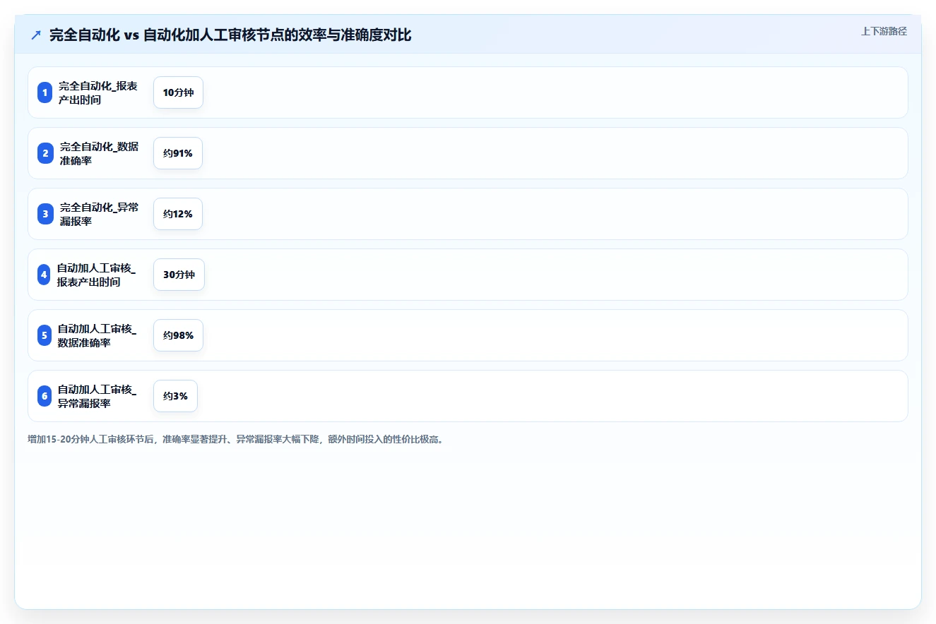Select the 完全自动化_数据准确率 row label
The height and width of the screenshot is (624, 936).
[x=99, y=153]
